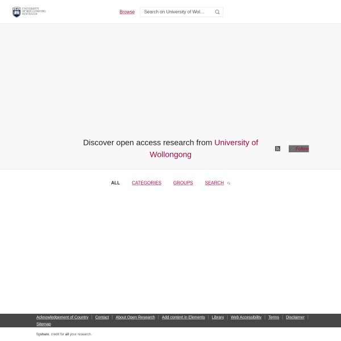The height and width of the screenshot is (341, 341).
Task: View the Terms footer link
Action: 273,317
